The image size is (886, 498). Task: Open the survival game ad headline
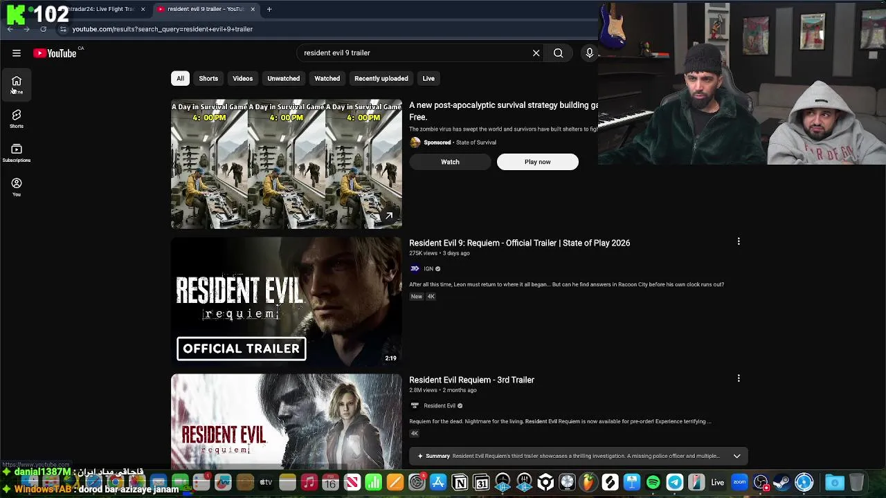503,111
